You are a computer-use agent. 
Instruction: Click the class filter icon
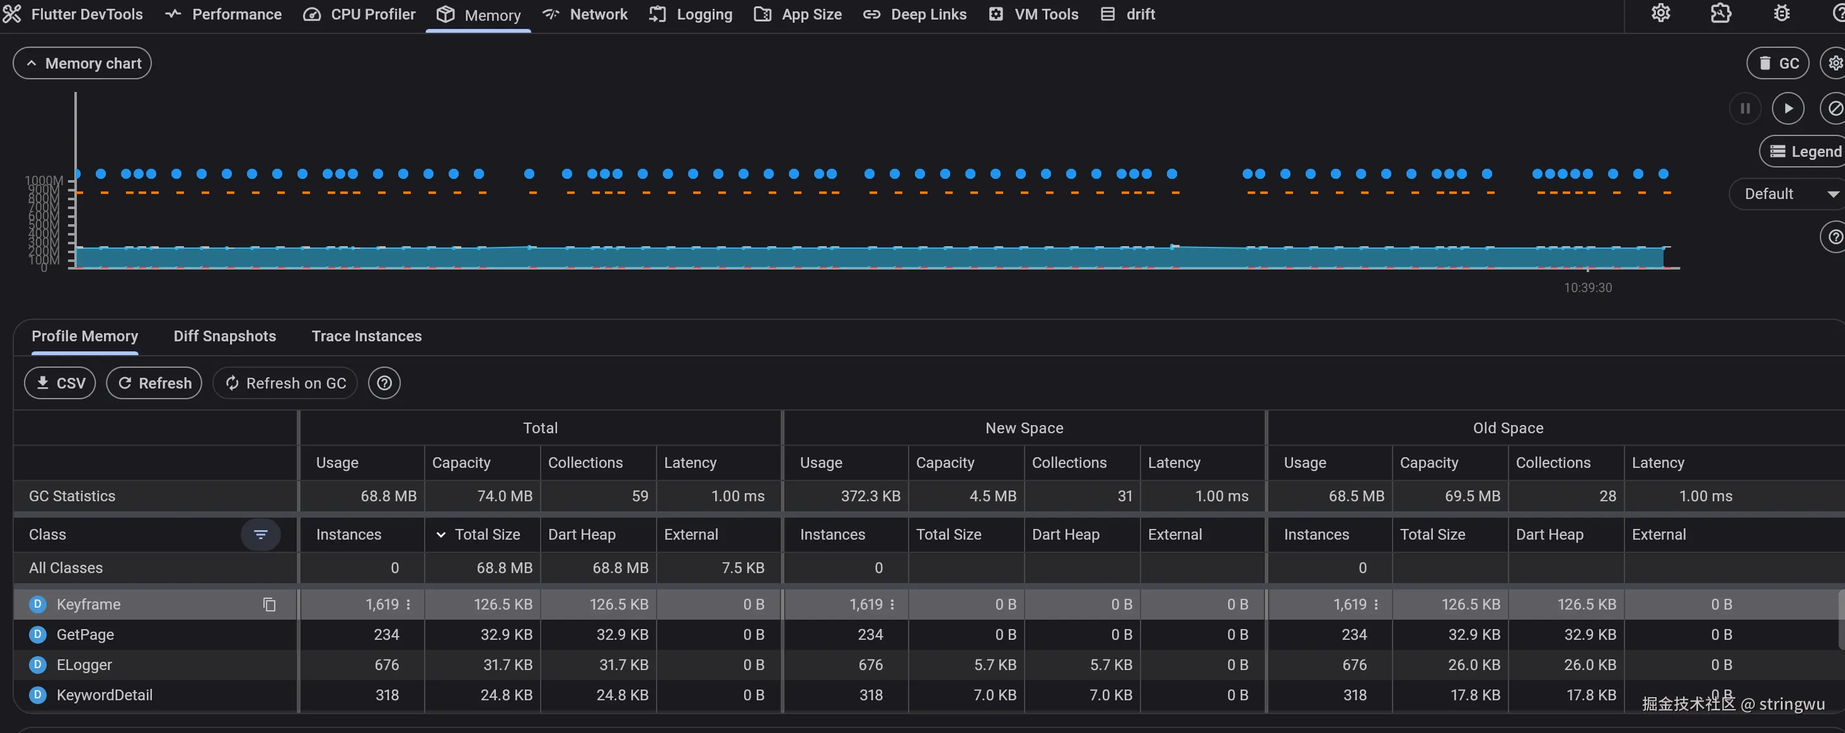tap(260, 535)
